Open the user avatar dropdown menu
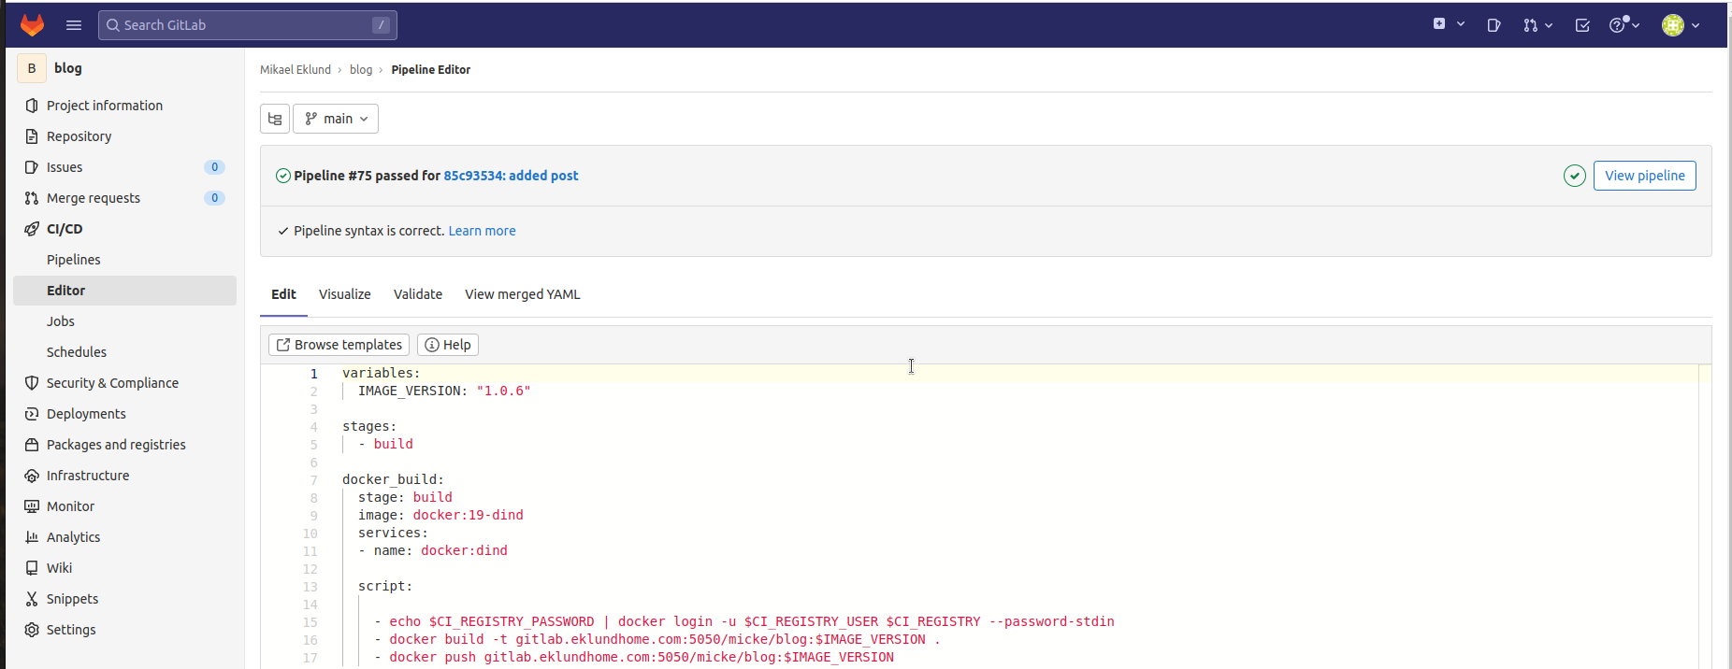This screenshot has height=669, width=1732. (1680, 25)
